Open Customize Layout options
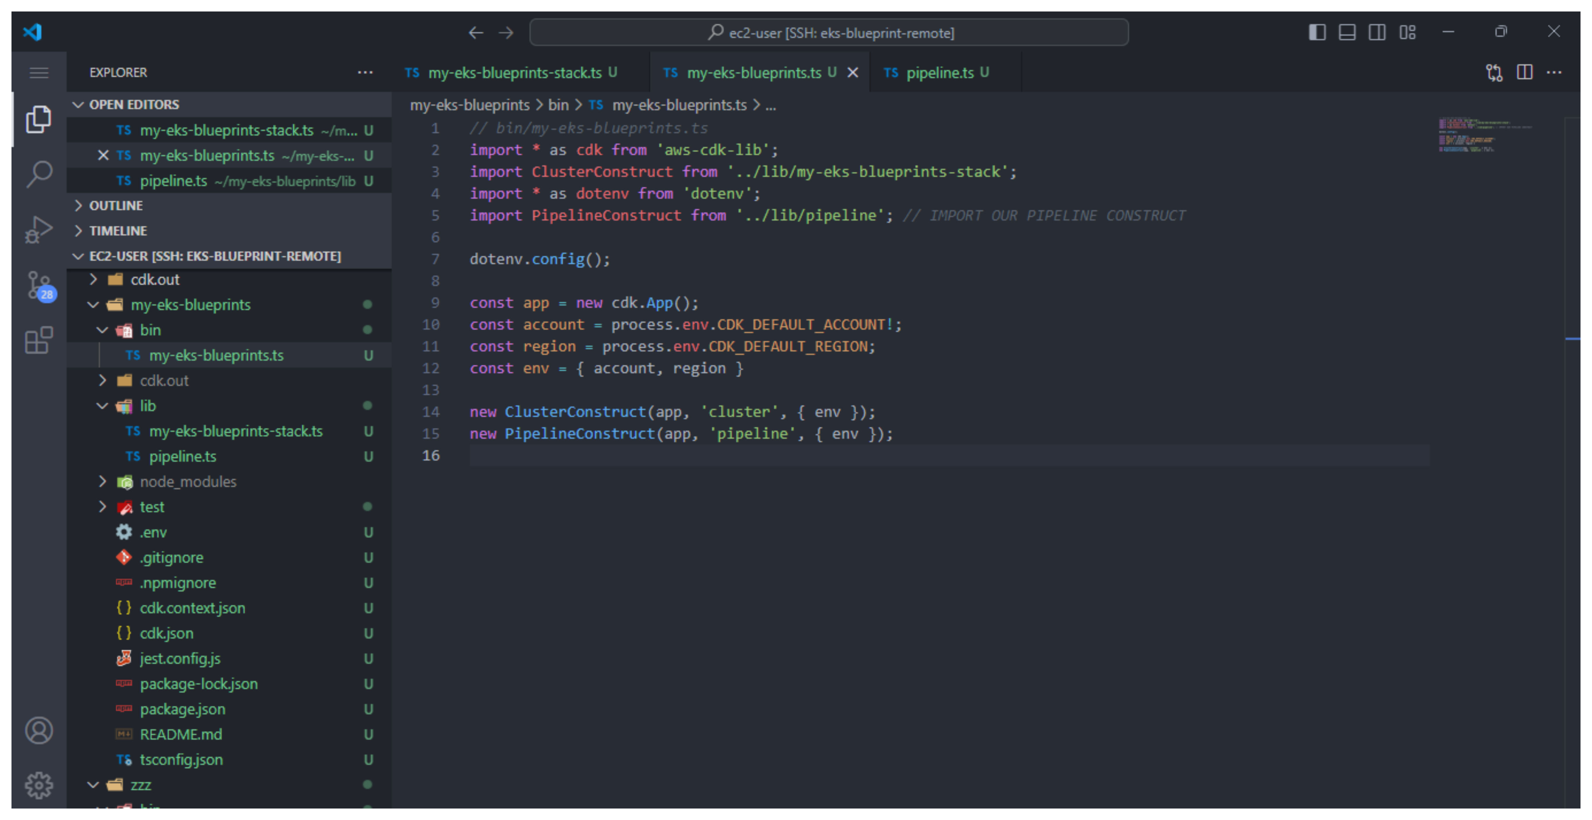This screenshot has height=820, width=1592. click(x=1407, y=32)
